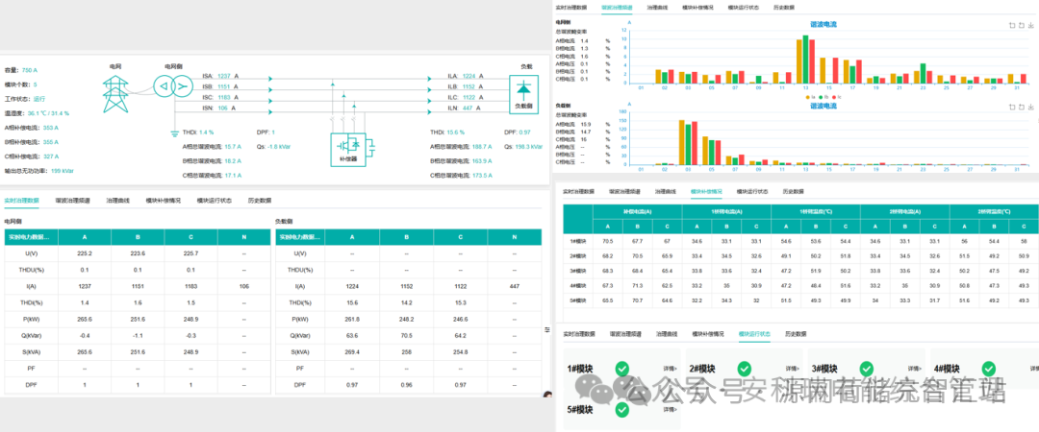Click area zoom icon on lower harmonic chart

tap(1011, 106)
